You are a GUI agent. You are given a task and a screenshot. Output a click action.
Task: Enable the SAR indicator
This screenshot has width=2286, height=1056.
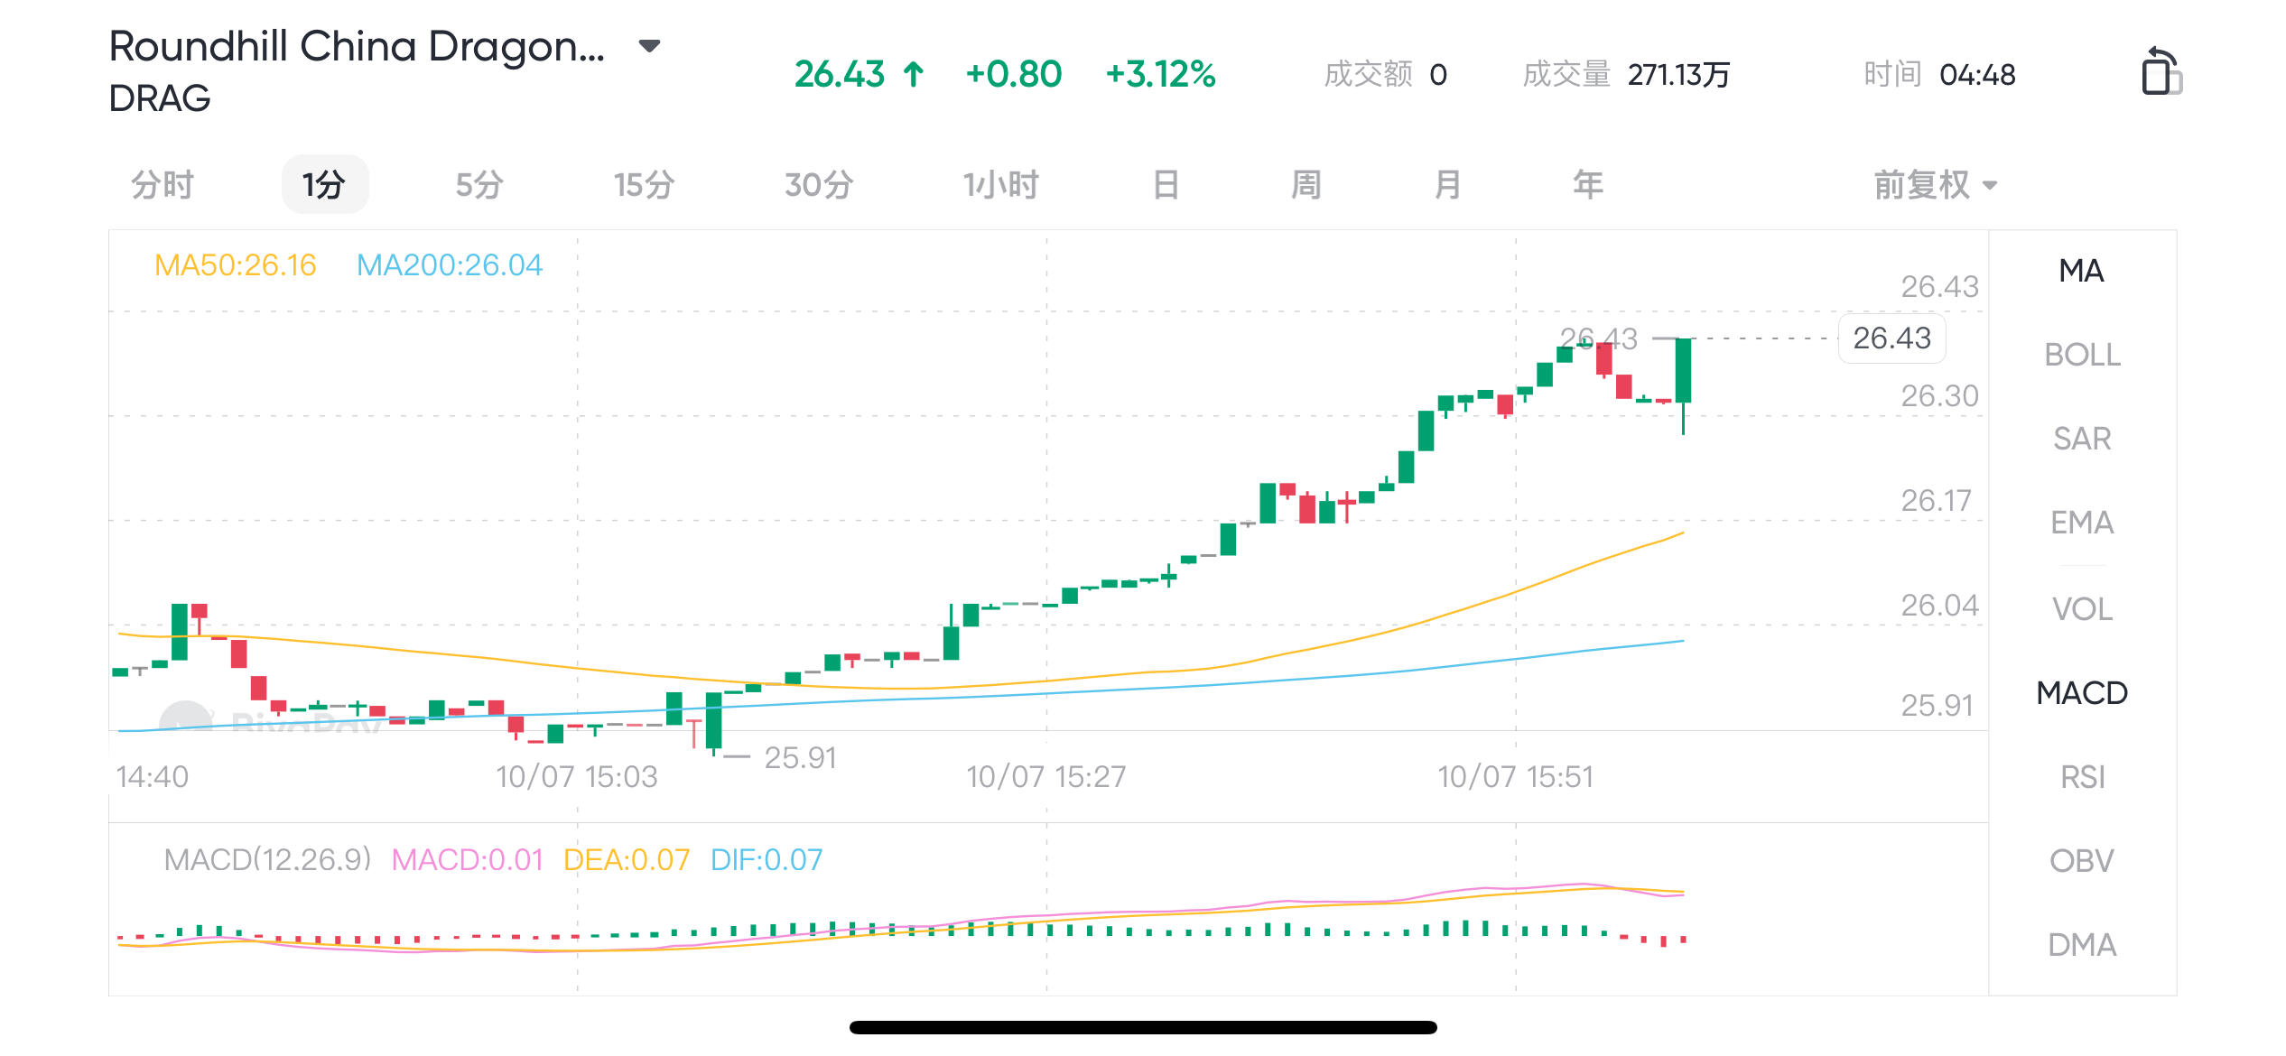point(2082,439)
